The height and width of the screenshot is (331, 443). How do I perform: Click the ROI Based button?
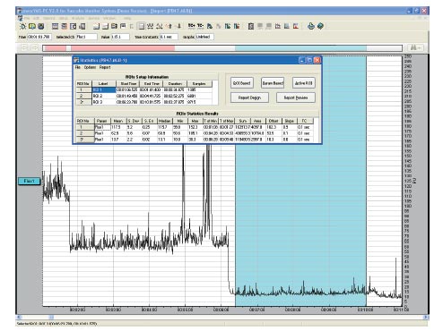tap(241, 83)
